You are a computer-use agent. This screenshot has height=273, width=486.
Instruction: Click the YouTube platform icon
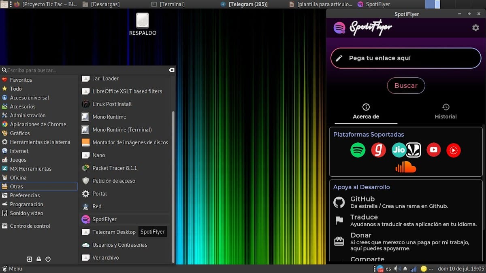click(x=434, y=150)
